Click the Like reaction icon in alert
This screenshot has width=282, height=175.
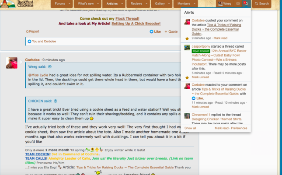coord(194,98)
